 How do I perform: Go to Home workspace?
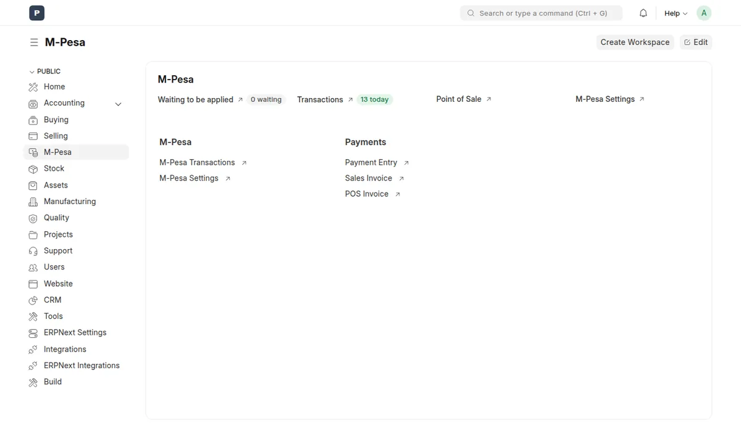pyautogui.click(x=54, y=87)
